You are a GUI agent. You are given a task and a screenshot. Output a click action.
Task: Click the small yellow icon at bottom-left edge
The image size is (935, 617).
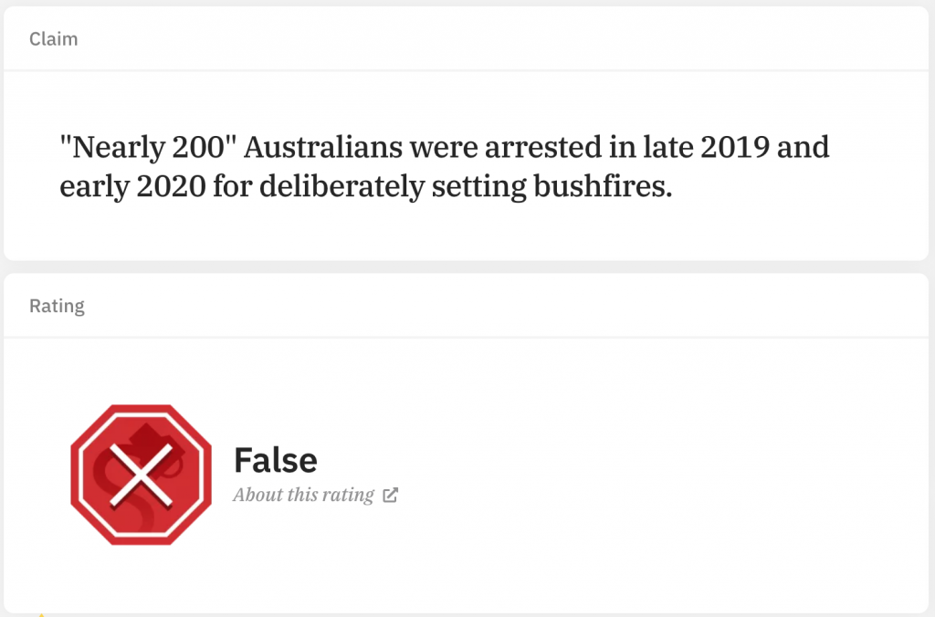[41, 613]
